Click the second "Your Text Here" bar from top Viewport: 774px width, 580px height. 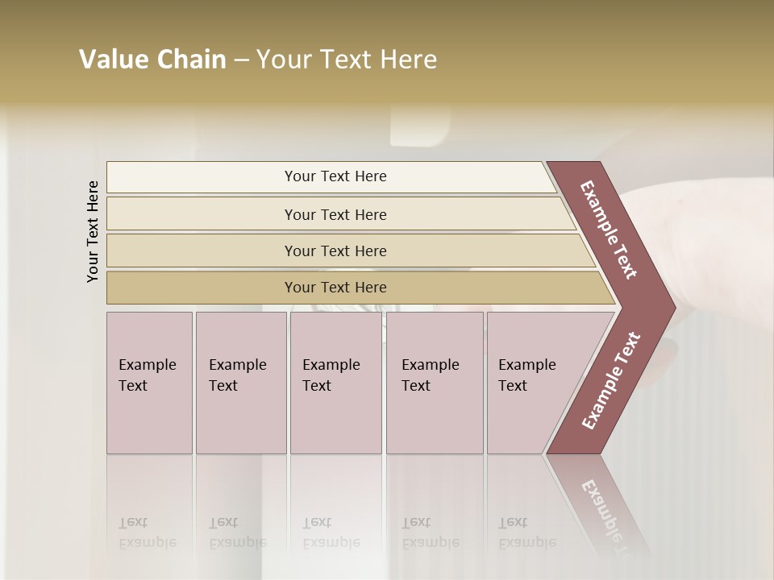[335, 214]
